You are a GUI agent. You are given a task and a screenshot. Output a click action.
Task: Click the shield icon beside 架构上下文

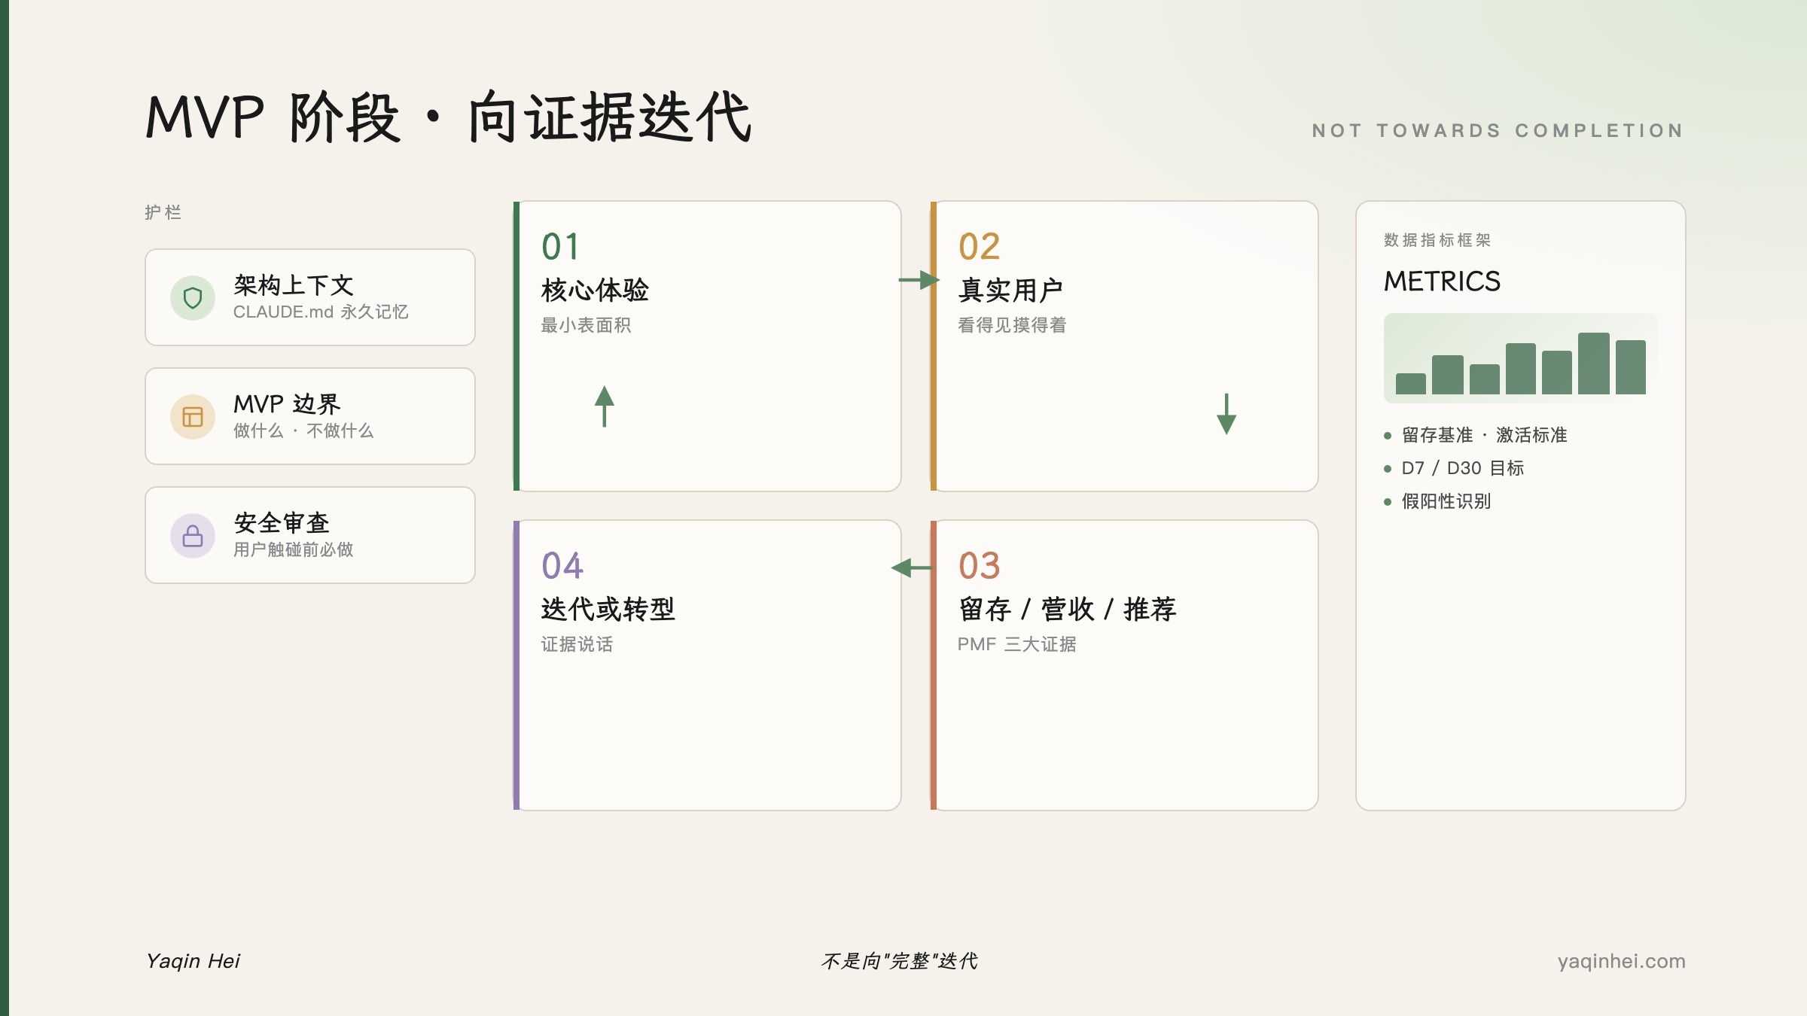pos(193,298)
